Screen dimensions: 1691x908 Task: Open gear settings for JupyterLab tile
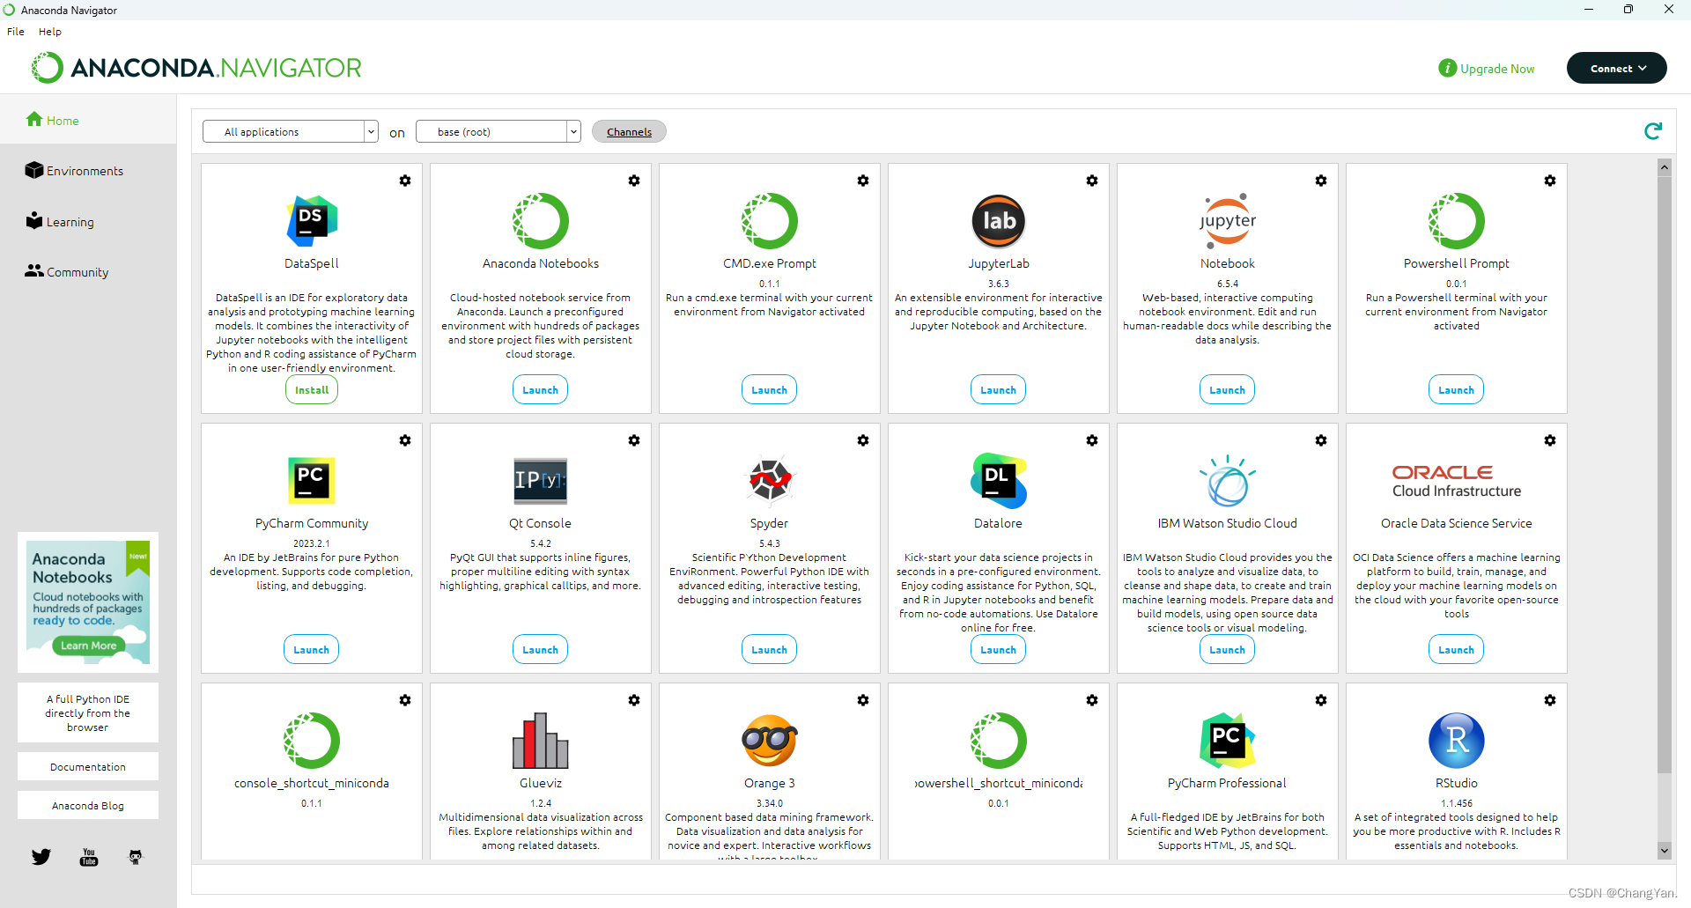point(1092,181)
